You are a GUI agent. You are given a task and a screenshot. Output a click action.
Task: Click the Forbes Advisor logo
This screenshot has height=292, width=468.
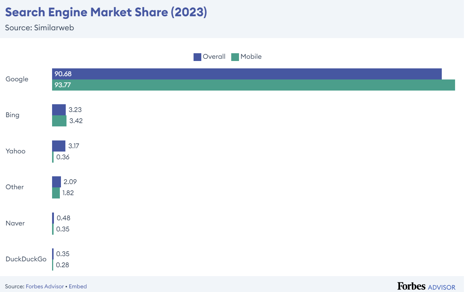pyautogui.click(x=426, y=286)
